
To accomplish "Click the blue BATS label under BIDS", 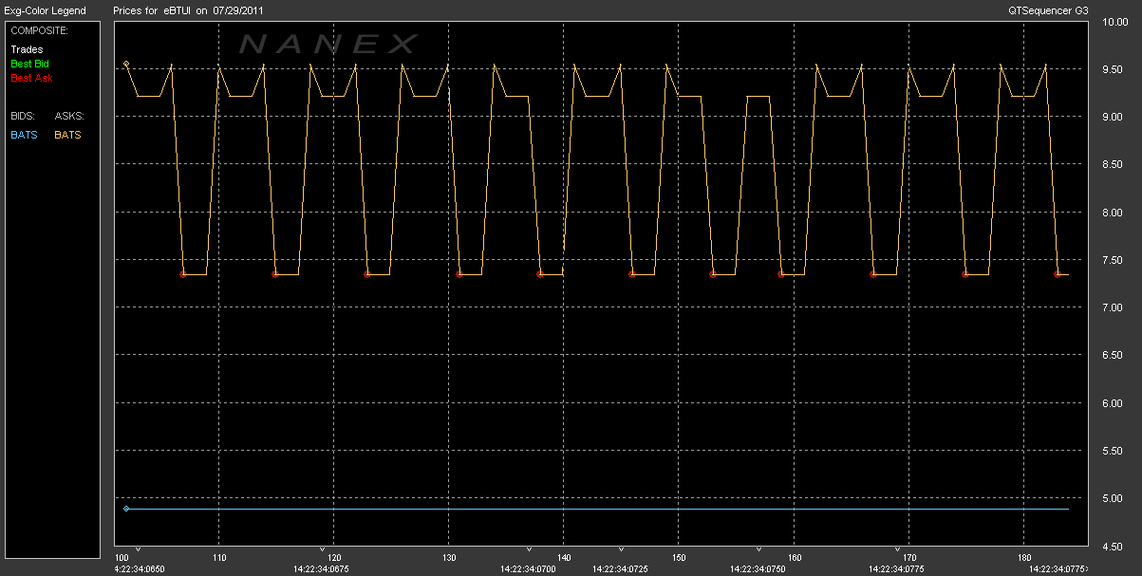I will (x=24, y=135).
